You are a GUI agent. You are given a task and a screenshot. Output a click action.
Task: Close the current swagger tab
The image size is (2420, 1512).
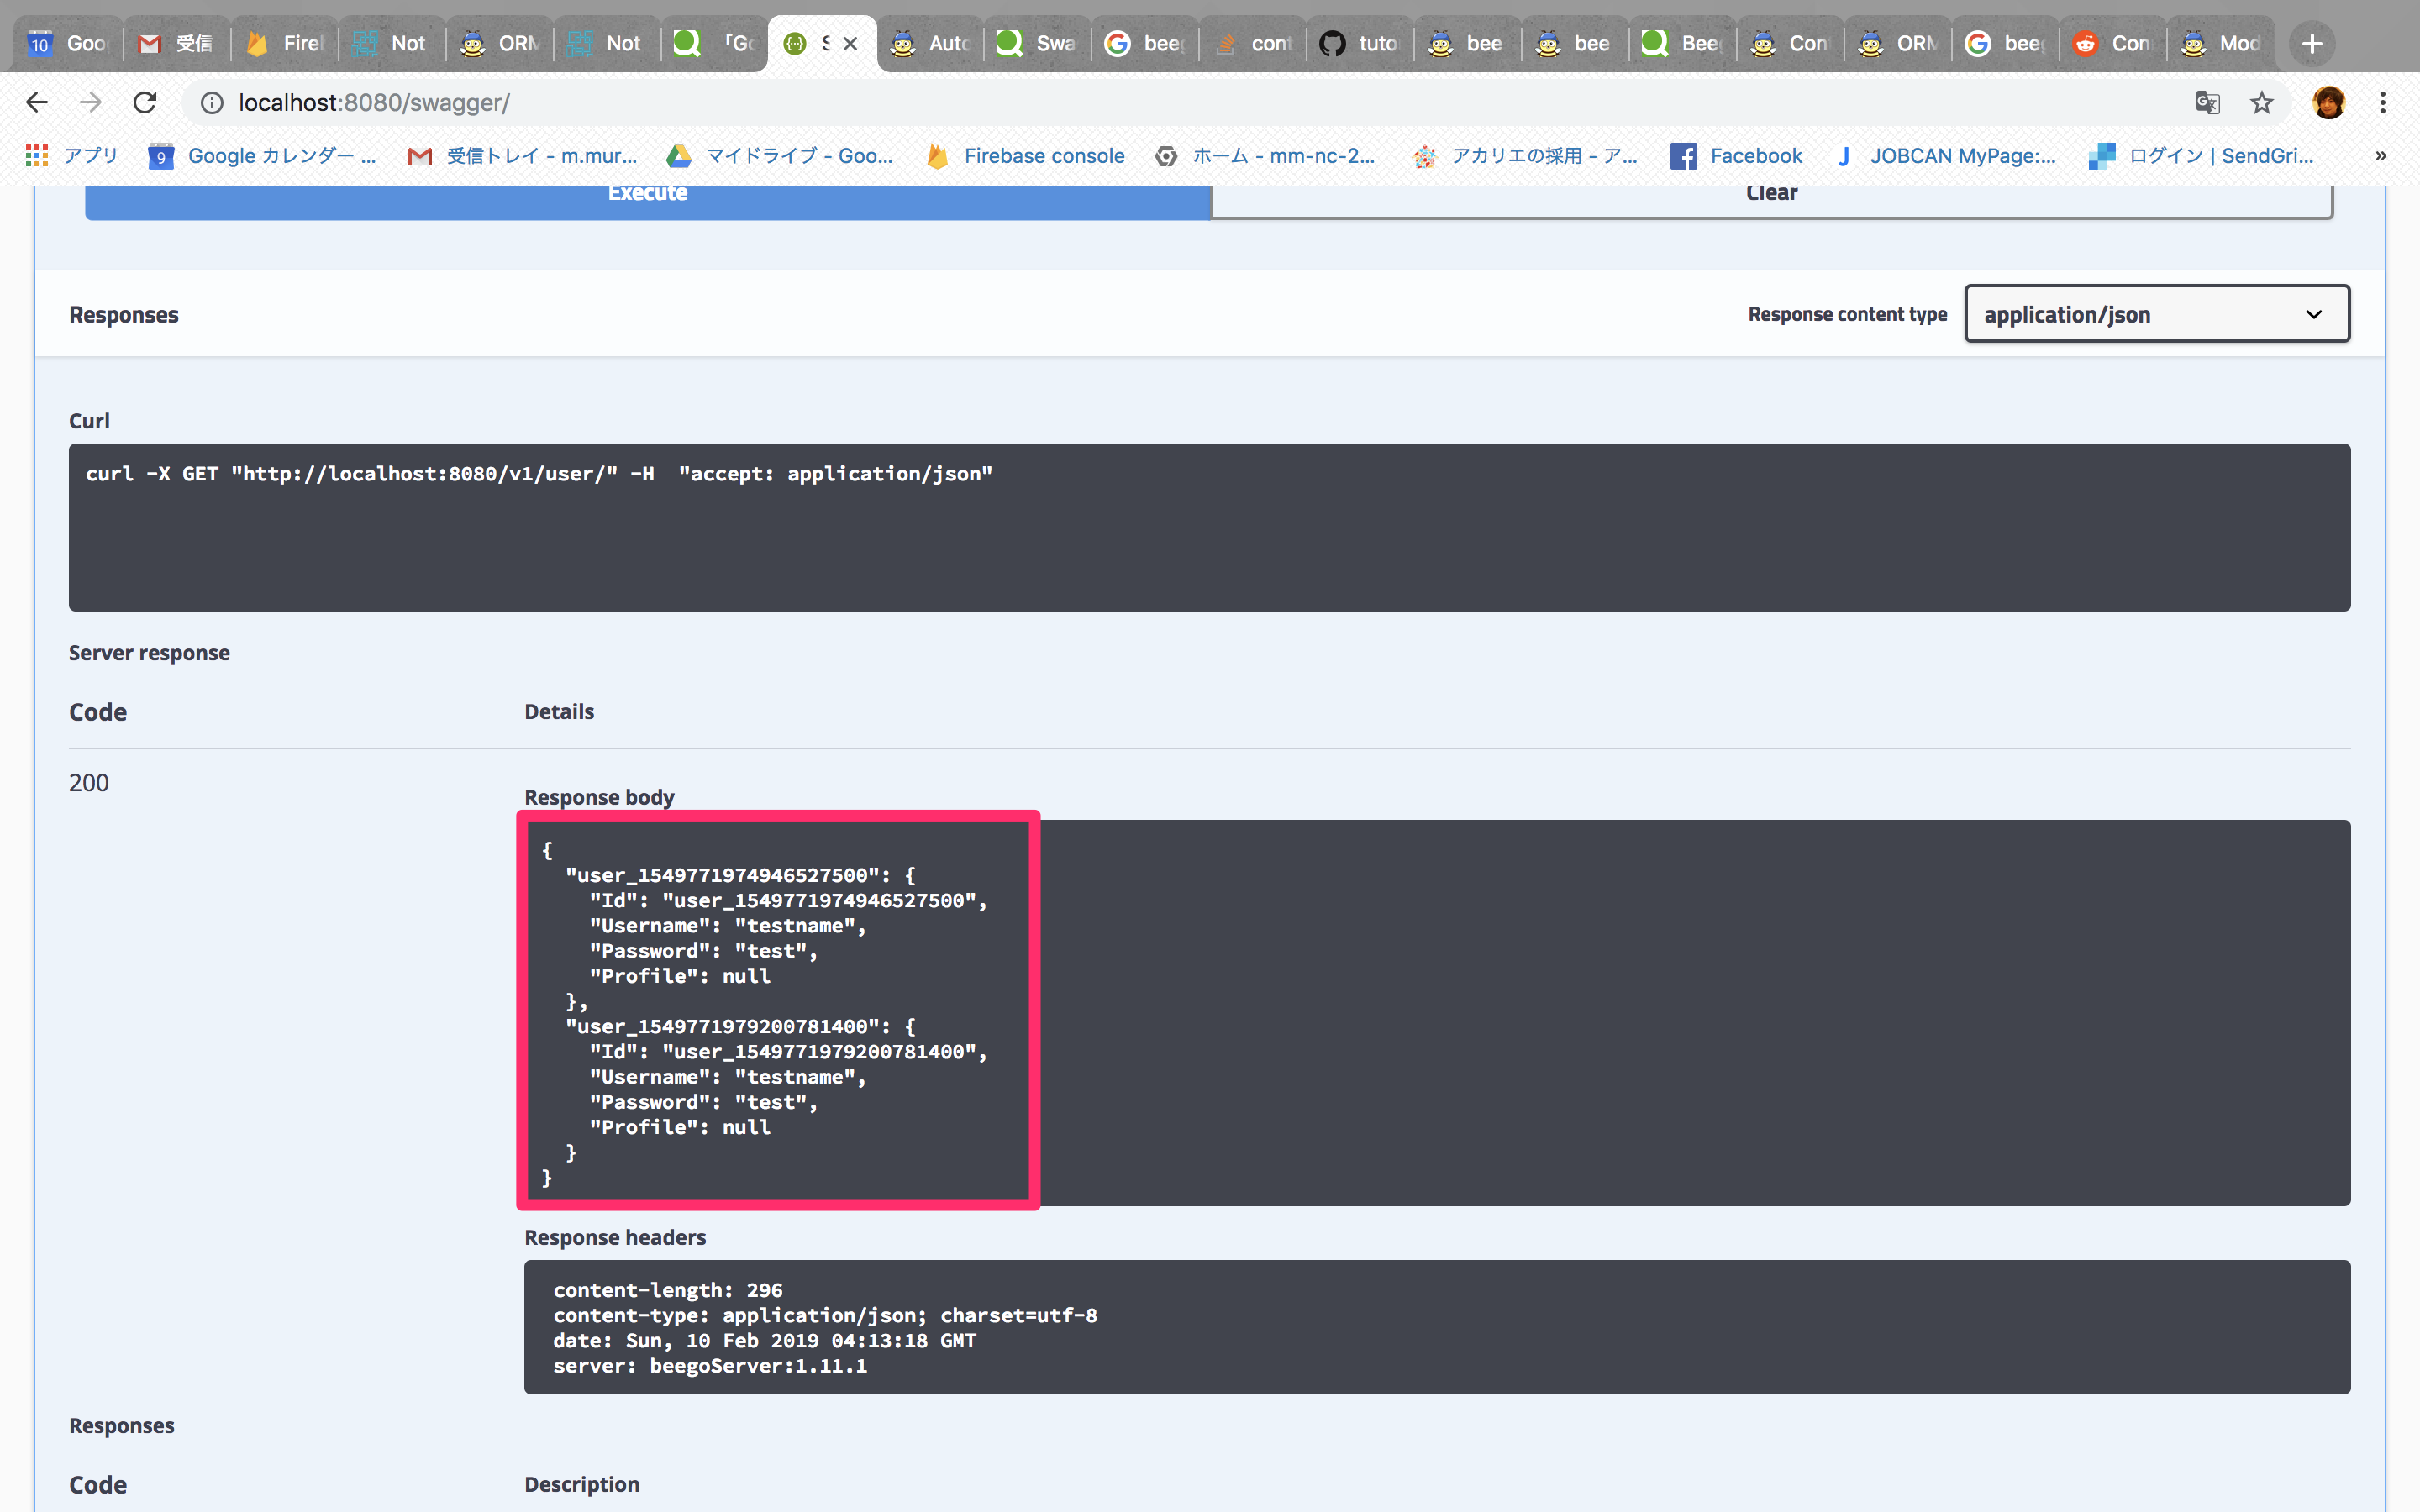tap(850, 43)
